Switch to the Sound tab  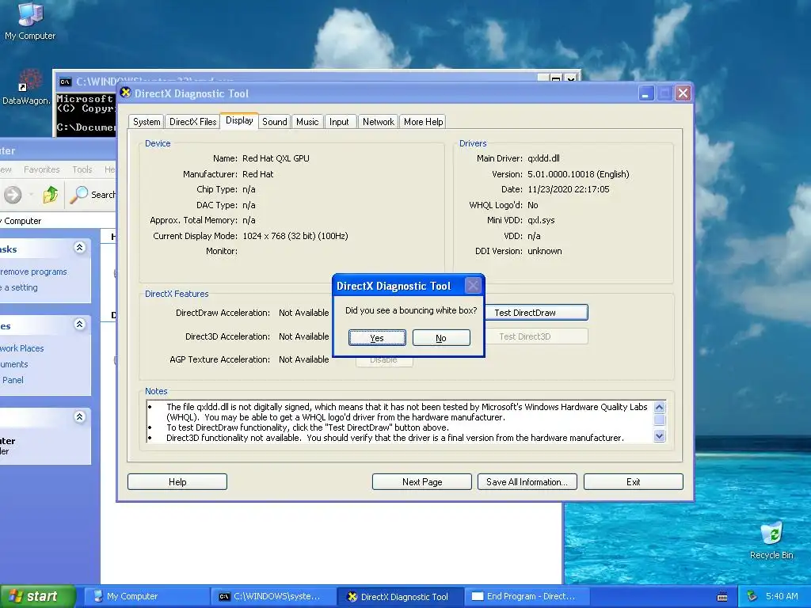click(x=275, y=121)
